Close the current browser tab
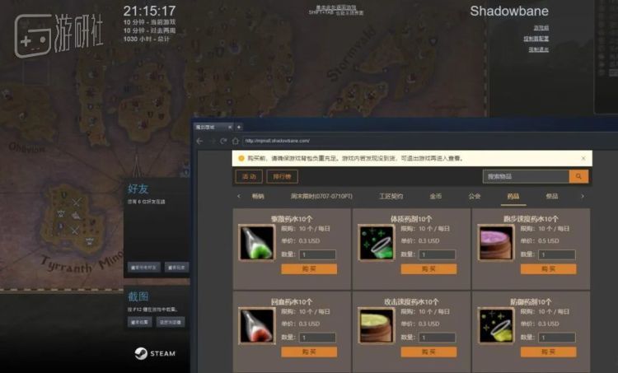Viewport: 618px width, 373px height. click(x=230, y=128)
